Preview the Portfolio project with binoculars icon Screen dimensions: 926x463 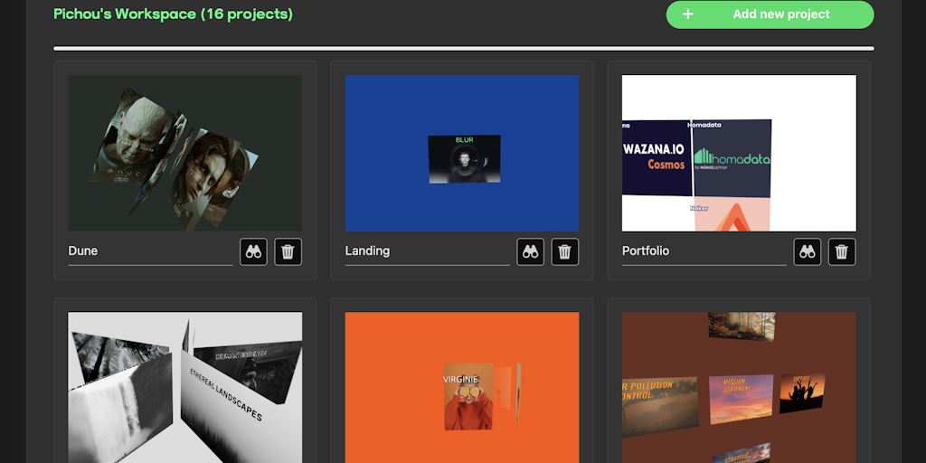pyautogui.click(x=808, y=251)
